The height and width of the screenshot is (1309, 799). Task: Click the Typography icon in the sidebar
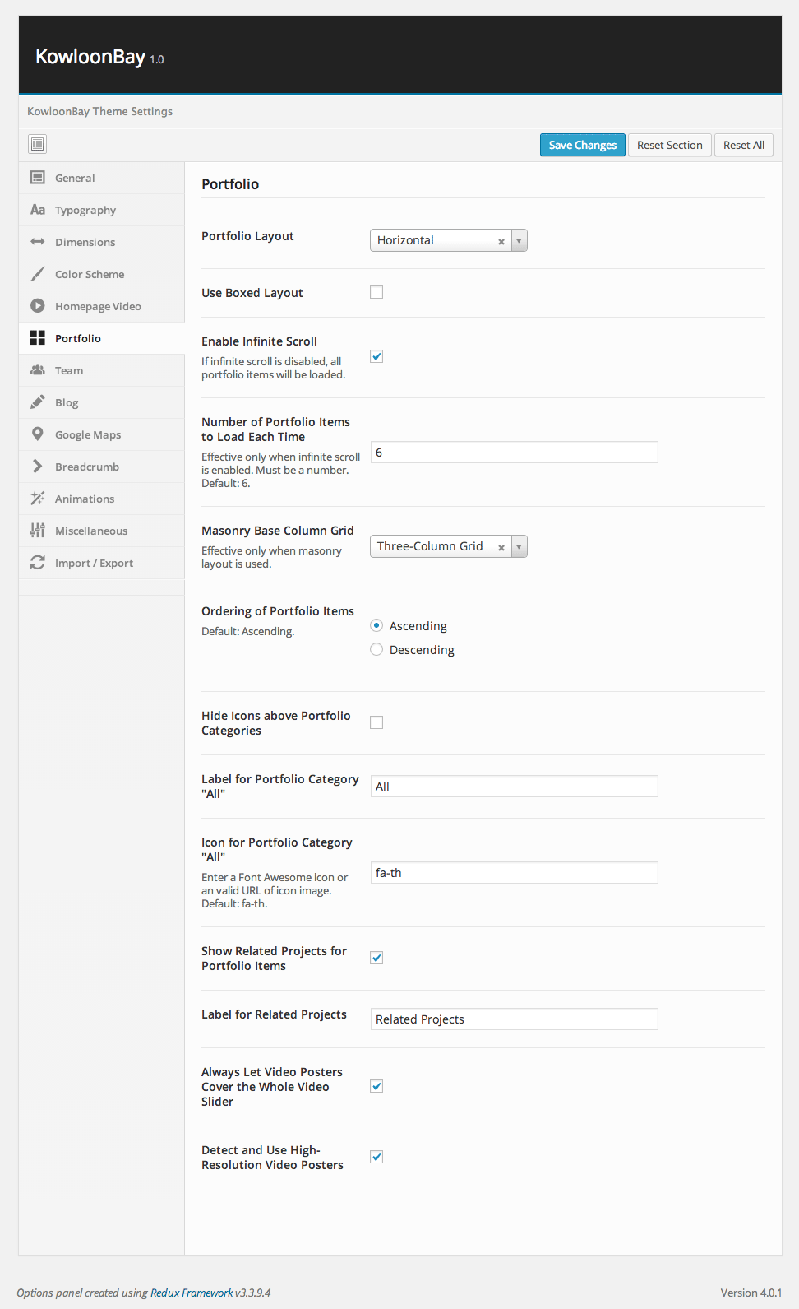(38, 210)
